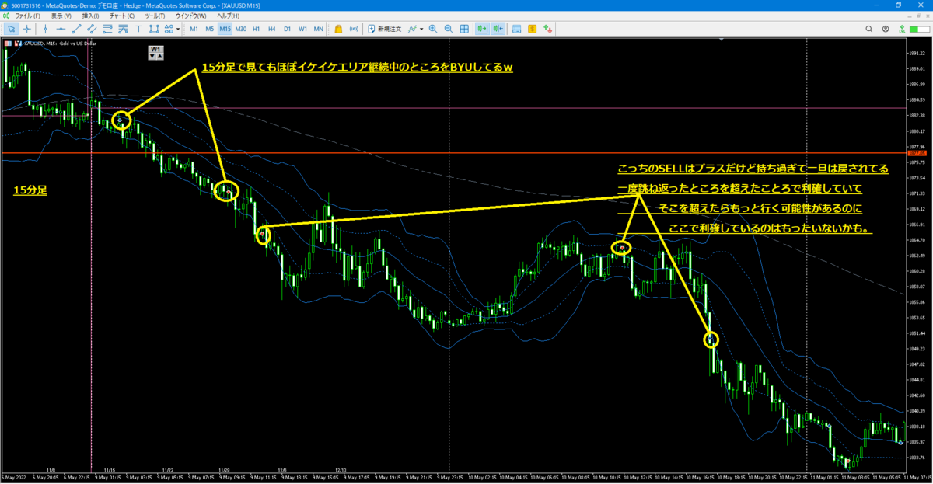Image resolution: width=933 pixels, height=484 pixels.
Task: Click the annotation starting こっちのSELLはプラス
Action: point(753,169)
